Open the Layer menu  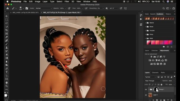(45, 1)
